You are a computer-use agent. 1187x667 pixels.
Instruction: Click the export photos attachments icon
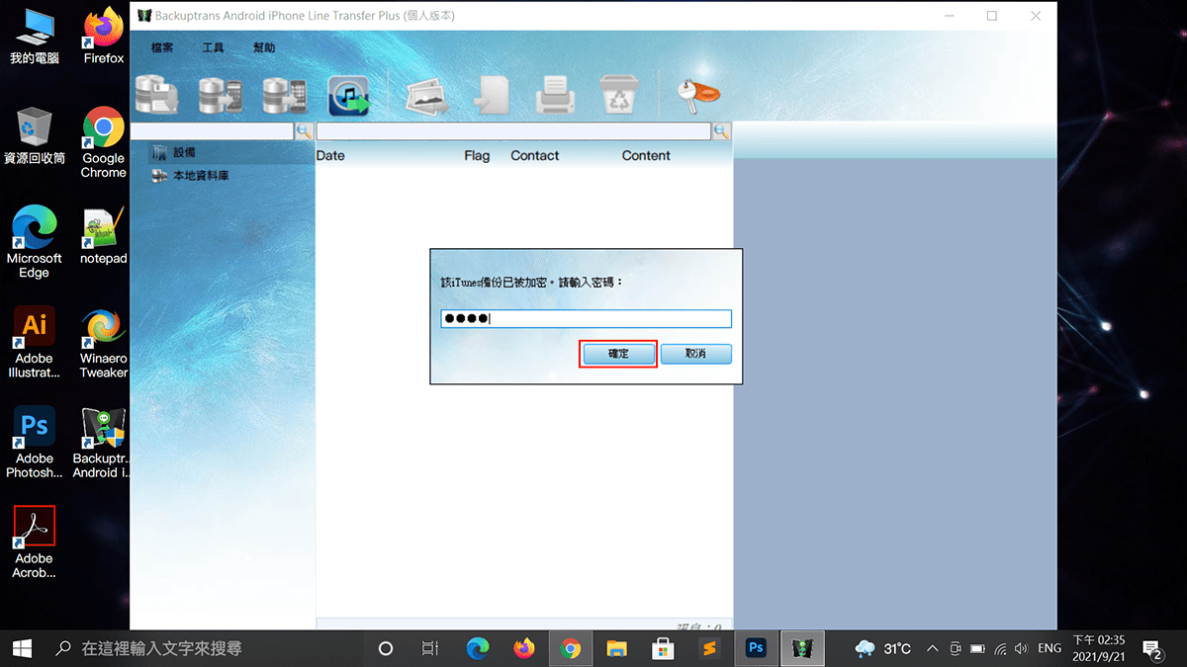coord(426,96)
